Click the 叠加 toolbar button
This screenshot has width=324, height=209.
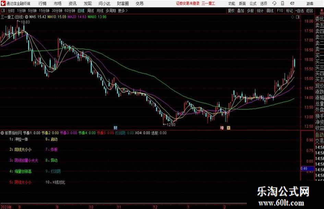[241, 11]
